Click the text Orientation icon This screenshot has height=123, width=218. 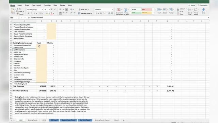point(72,10)
